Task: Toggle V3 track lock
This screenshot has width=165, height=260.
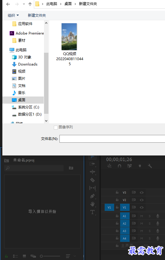Action: coord(117,192)
